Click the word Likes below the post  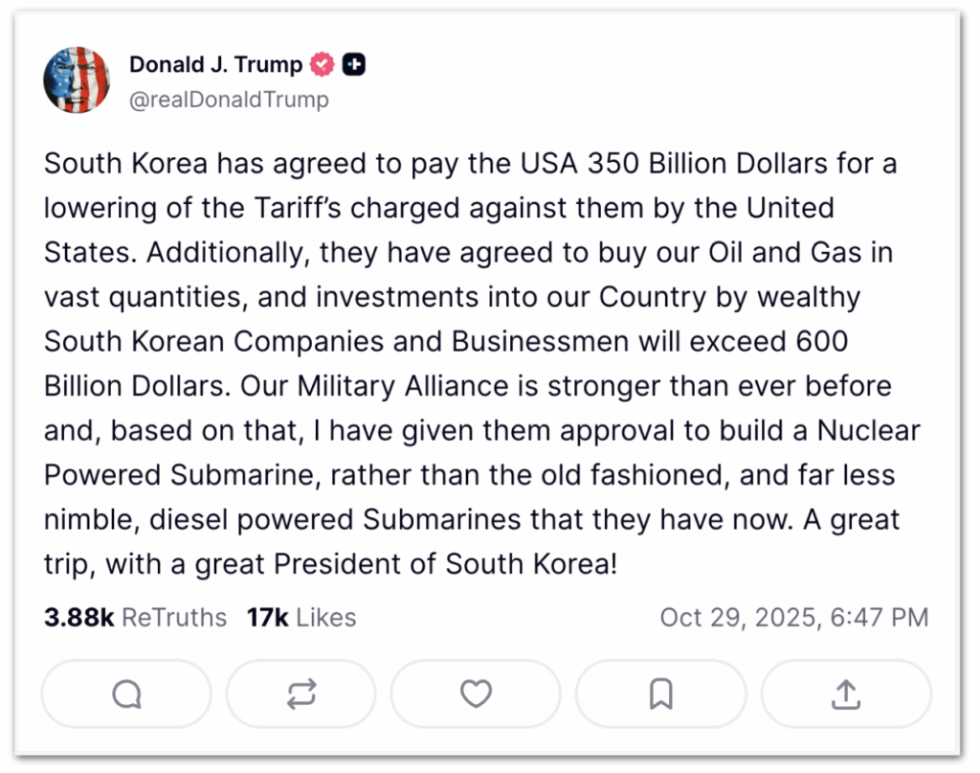[325, 618]
